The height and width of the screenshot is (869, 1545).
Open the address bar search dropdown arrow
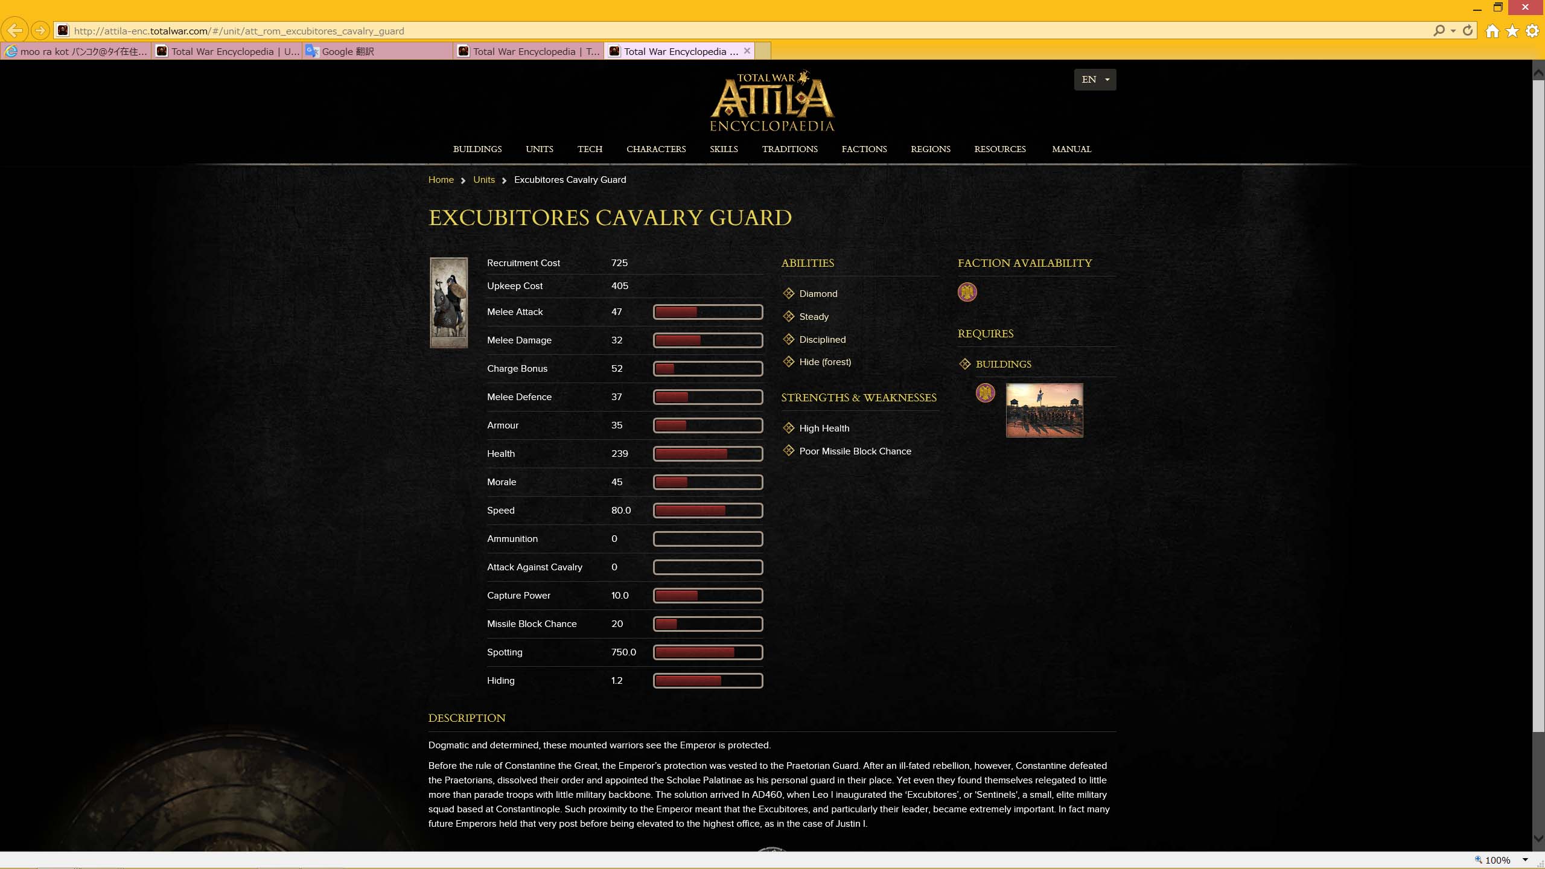(1453, 31)
